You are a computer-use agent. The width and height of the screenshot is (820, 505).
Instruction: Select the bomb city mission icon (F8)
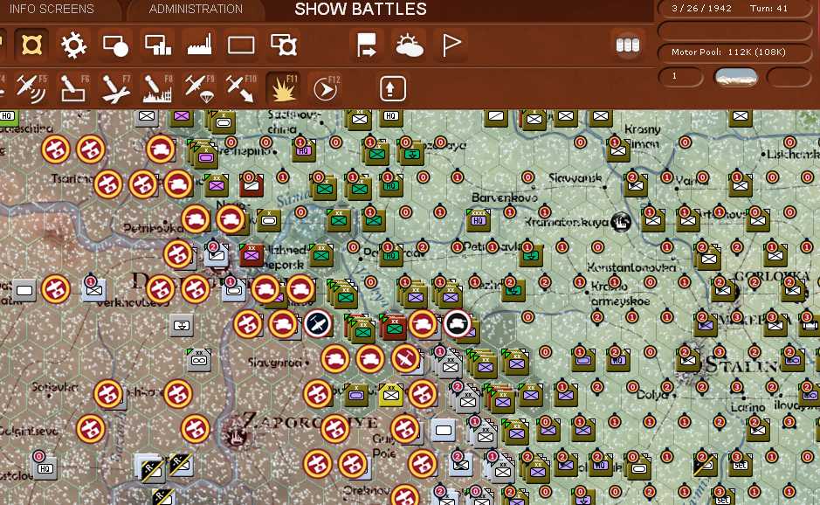tap(157, 88)
